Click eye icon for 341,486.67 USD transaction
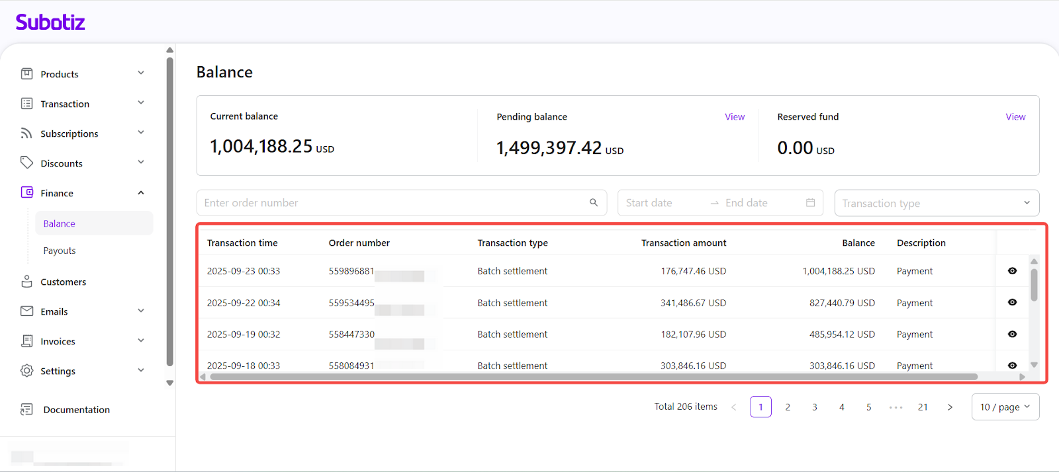Screen dimensions: 1059x472 point(1012,303)
